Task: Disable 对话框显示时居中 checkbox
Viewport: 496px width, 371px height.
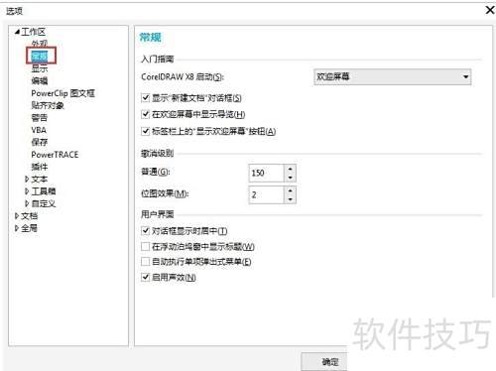Action: [145, 231]
